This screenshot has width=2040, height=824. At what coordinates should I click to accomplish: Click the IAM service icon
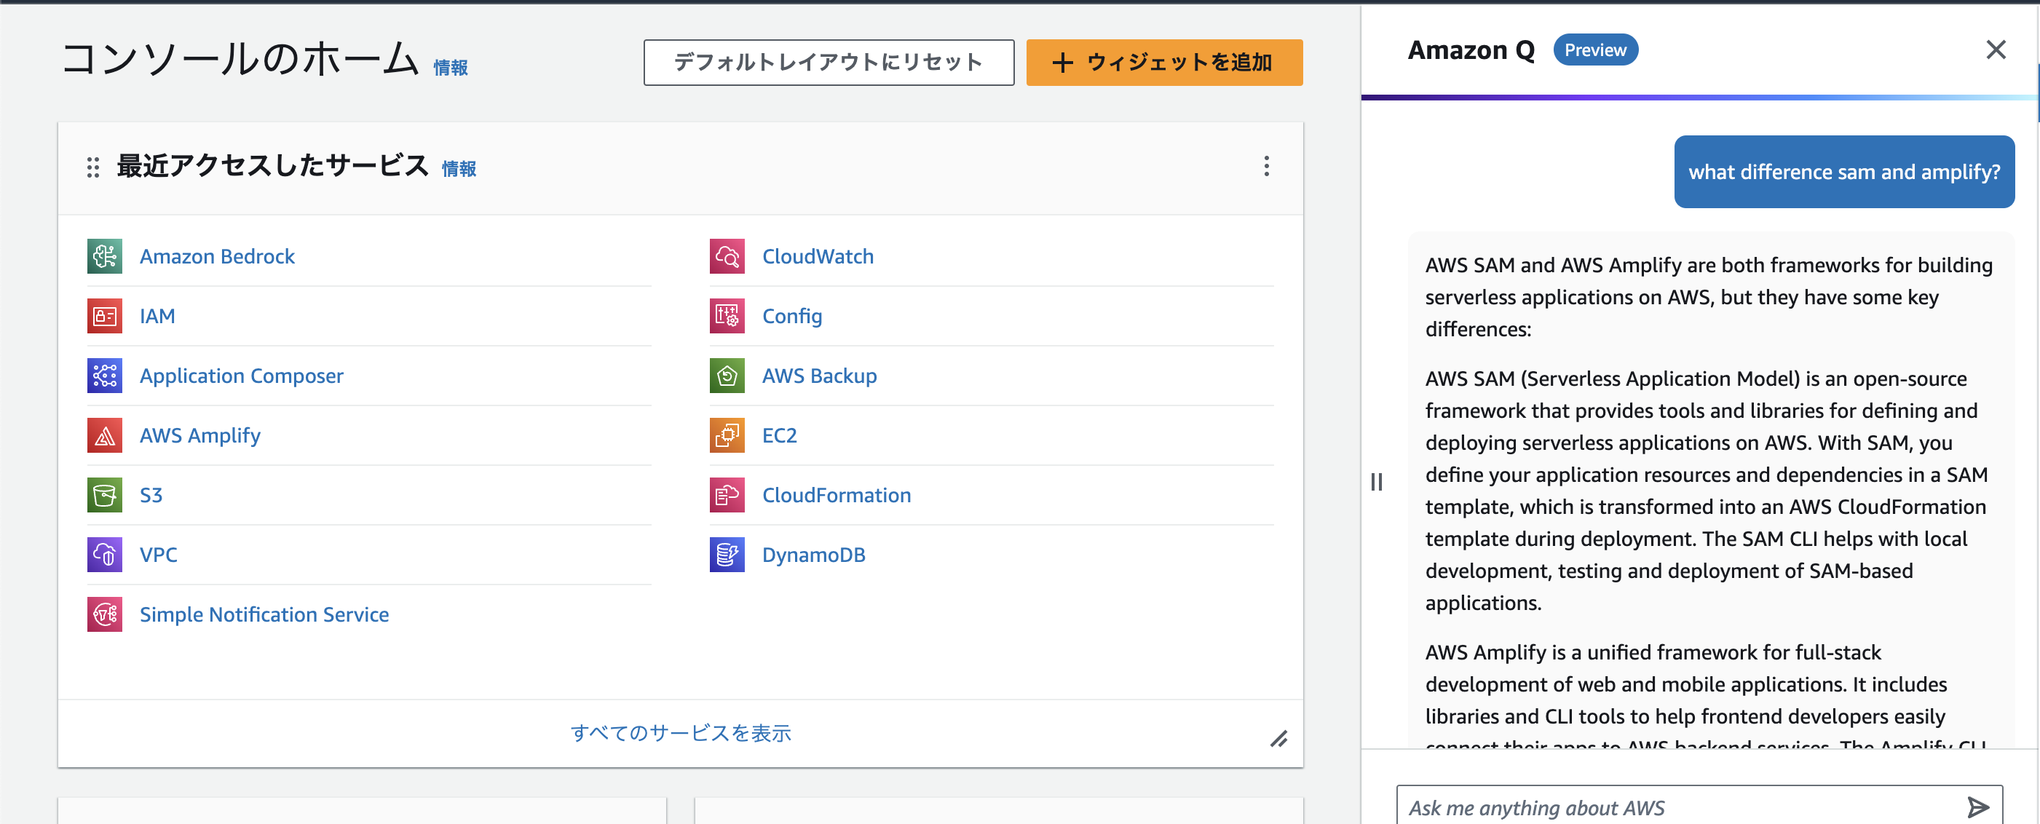click(x=105, y=316)
